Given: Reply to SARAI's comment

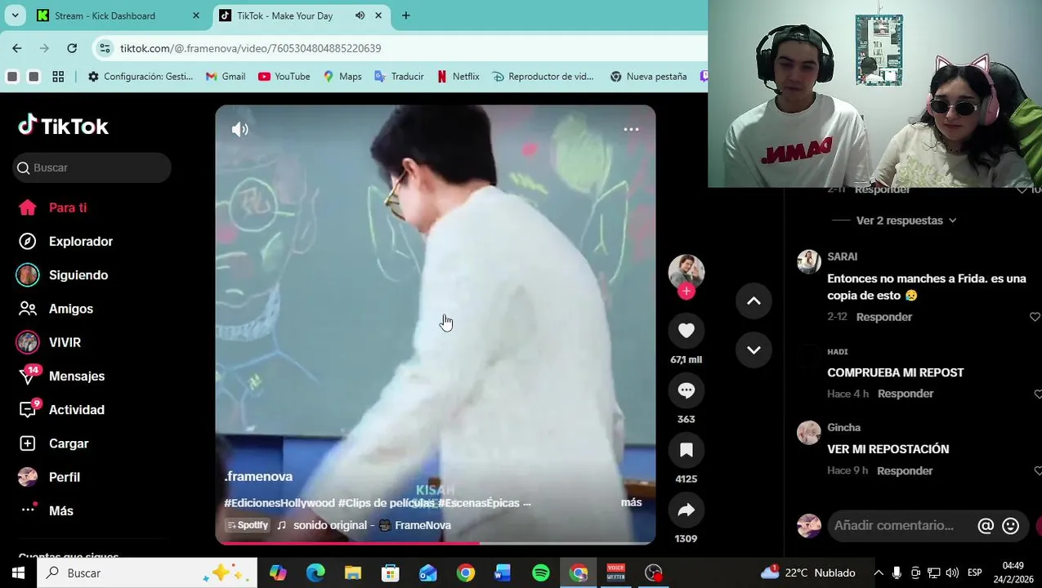Looking at the screenshot, I should [x=883, y=317].
